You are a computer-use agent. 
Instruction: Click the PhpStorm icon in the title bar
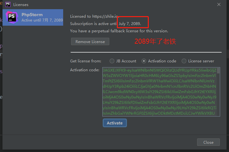click(x=7, y=5)
